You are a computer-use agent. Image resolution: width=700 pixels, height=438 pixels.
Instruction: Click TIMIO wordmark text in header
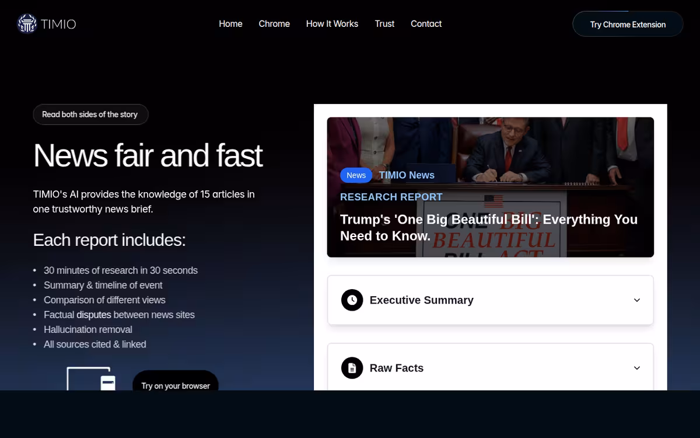(58, 24)
